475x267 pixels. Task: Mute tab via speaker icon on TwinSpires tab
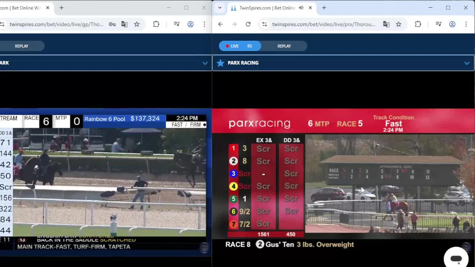301,8
